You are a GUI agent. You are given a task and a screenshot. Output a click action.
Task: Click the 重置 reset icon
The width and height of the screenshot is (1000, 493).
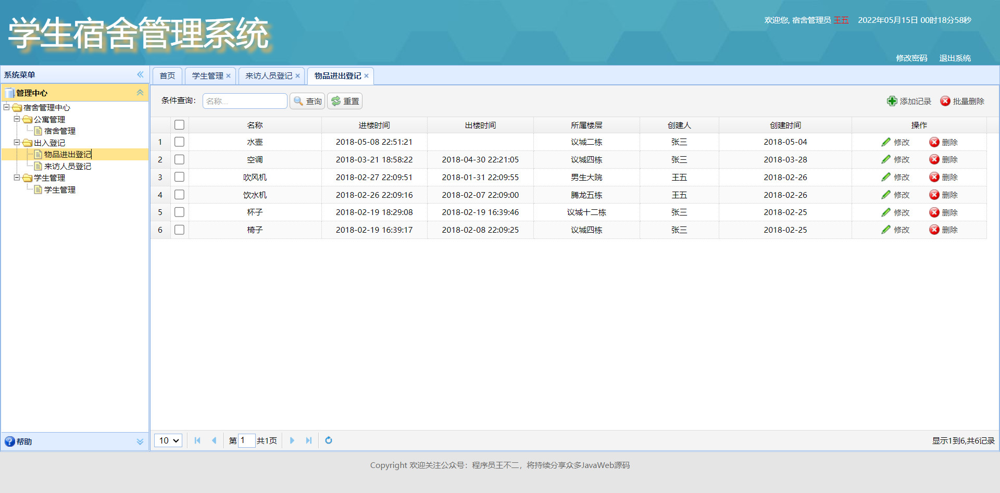click(336, 101)
